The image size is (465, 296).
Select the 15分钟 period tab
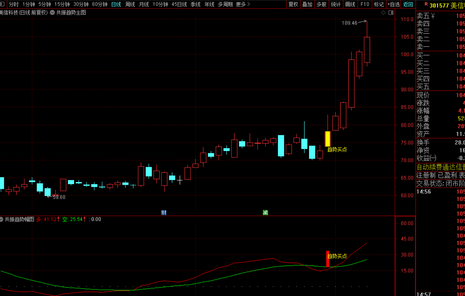[62, 4]
